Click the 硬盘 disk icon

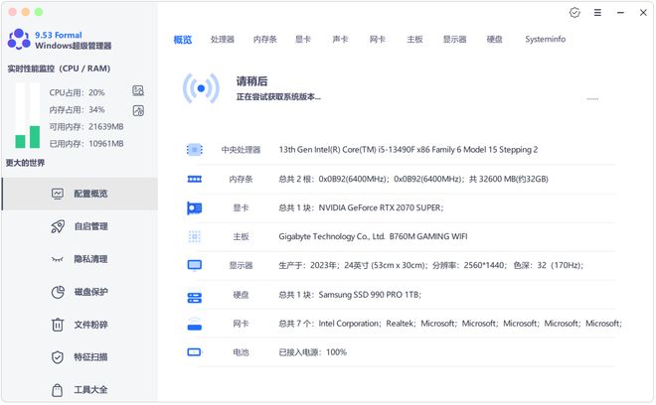[x=195, y=298]
